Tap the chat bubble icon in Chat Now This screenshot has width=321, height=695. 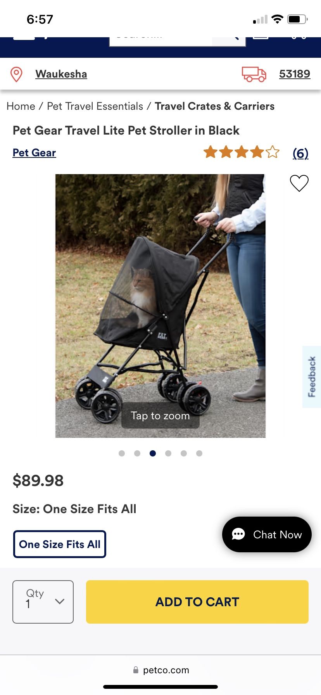pos(238,534)
